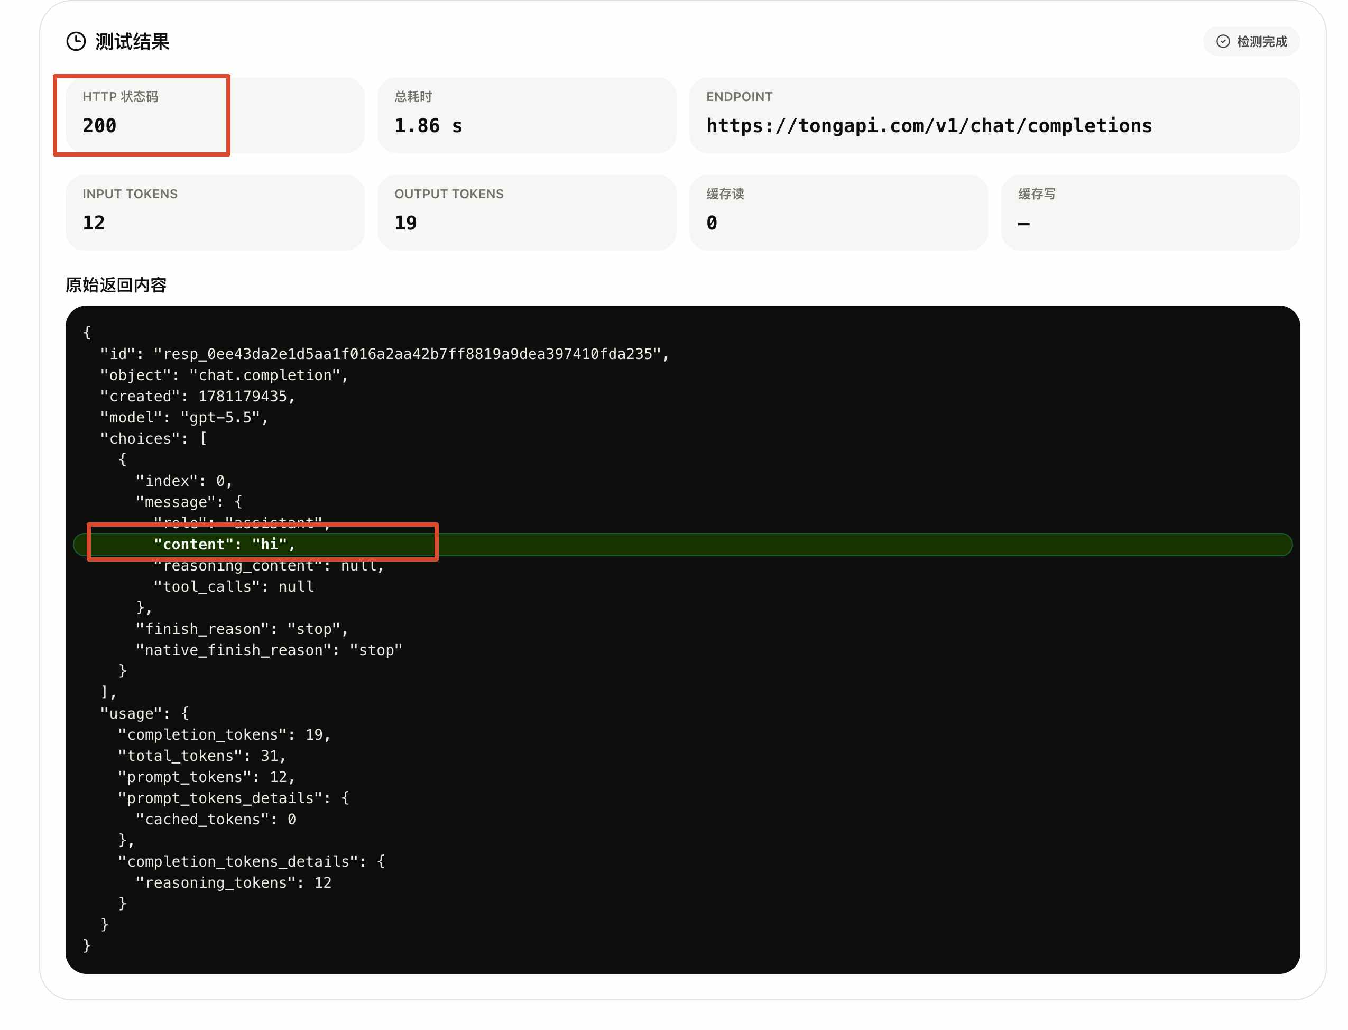Click the 缓存写 dash value
1348x1030 pixels.
1023,224
